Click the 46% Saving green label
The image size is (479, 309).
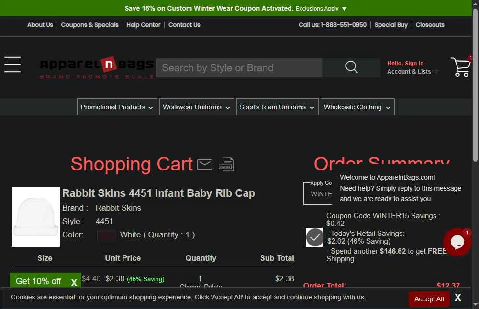(x=146, y=279)
